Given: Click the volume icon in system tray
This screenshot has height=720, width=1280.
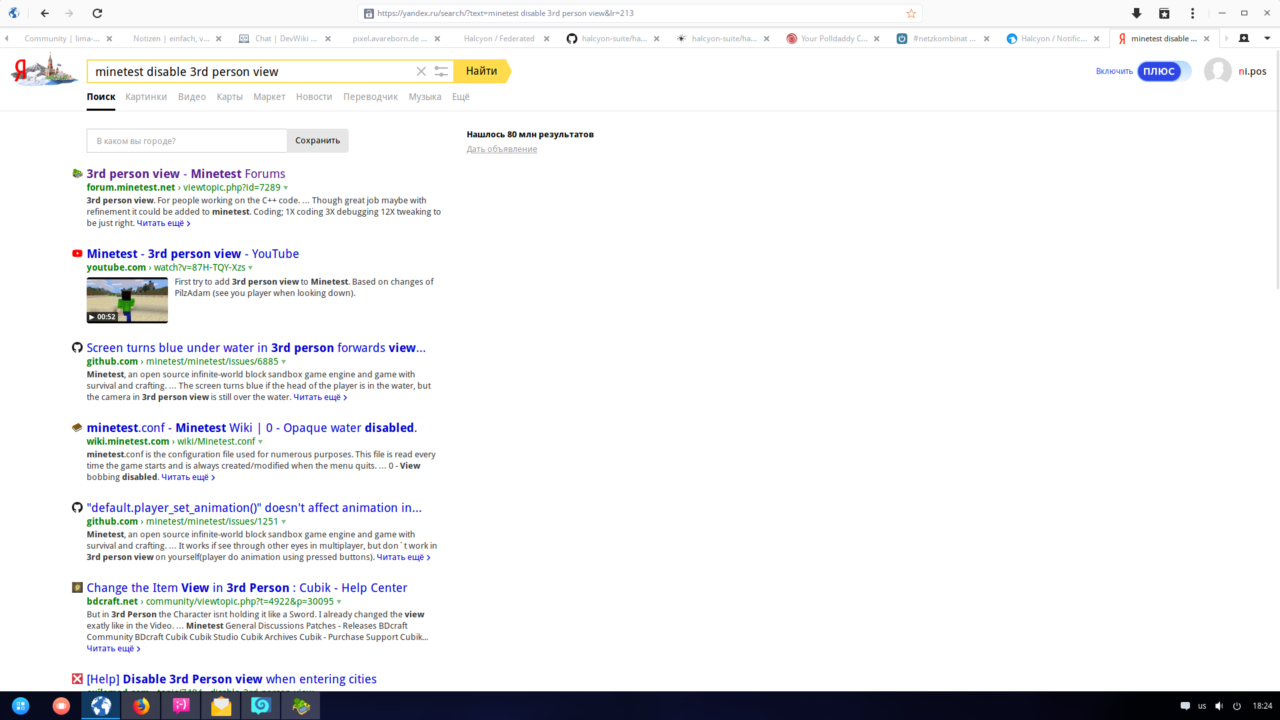Looking at the screenshot, I should (1219, 706).
